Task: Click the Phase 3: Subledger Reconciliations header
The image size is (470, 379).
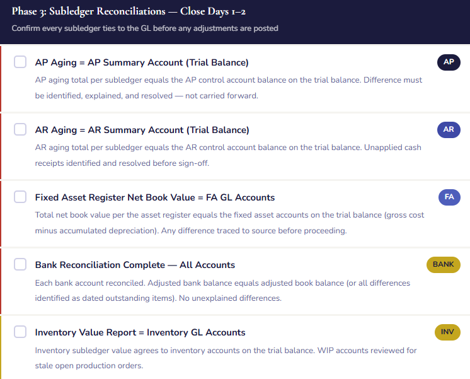Action: click(112, 12)
